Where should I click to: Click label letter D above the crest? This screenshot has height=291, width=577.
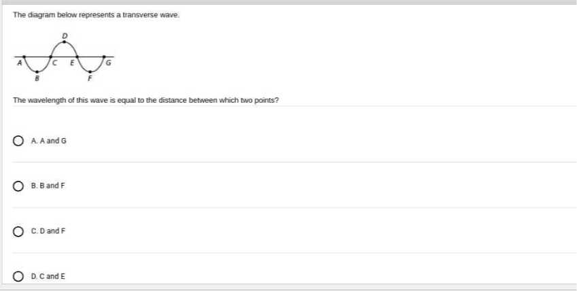tap(65, 36)
